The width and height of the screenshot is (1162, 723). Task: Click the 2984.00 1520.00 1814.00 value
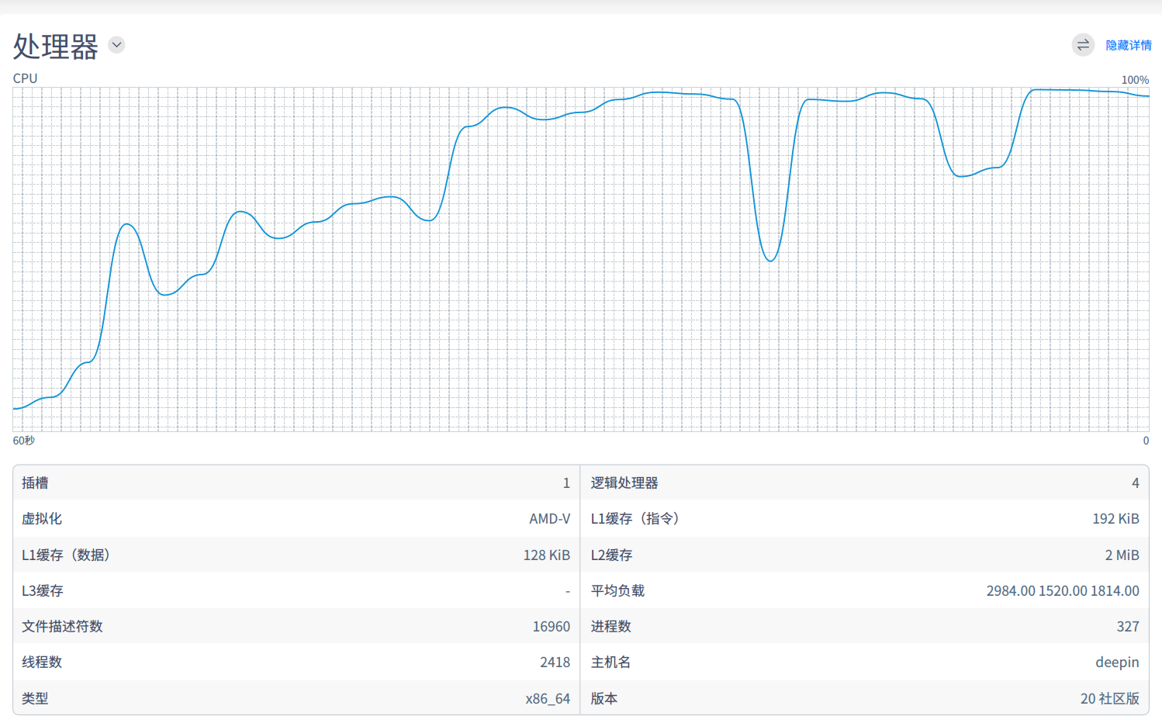(x=1063, y=591)
